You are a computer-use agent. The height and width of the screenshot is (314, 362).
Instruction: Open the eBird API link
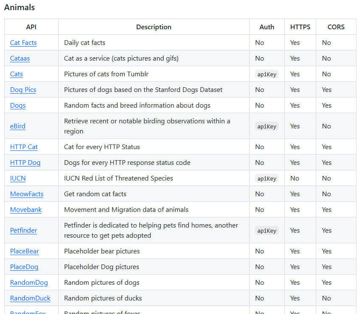[18, 126]
